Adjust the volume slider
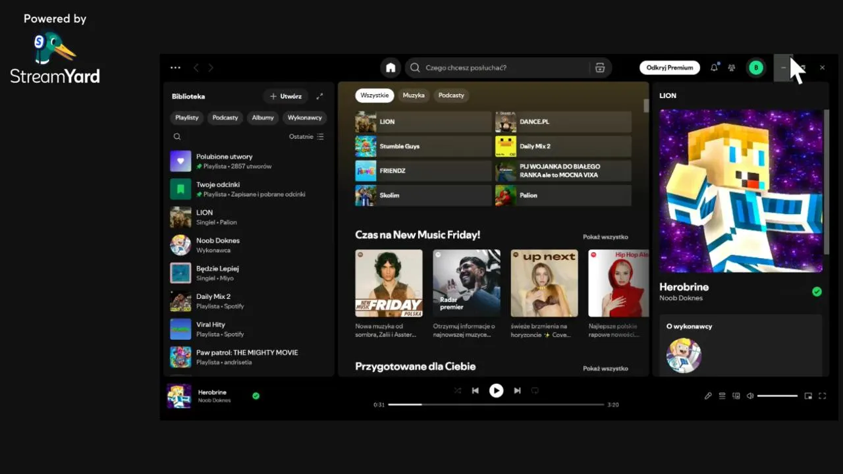Screen dimensions: 843x474 pyautogui.click(x=777, y=396)
